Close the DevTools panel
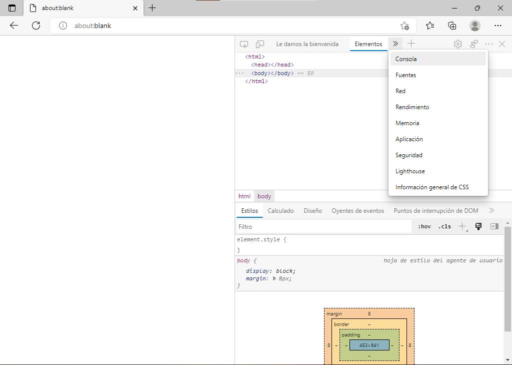The width and height of the screenshot is (512, 365). [x=502, y=44]
